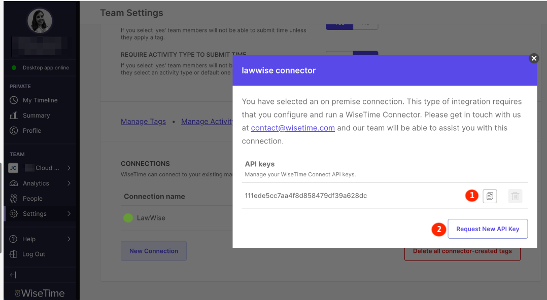Click the People group icon
Viewport: 547px width, 300px height.
click(14, 199)
